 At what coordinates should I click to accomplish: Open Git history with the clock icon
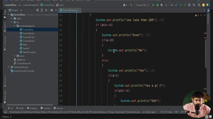tap(189, 5)
